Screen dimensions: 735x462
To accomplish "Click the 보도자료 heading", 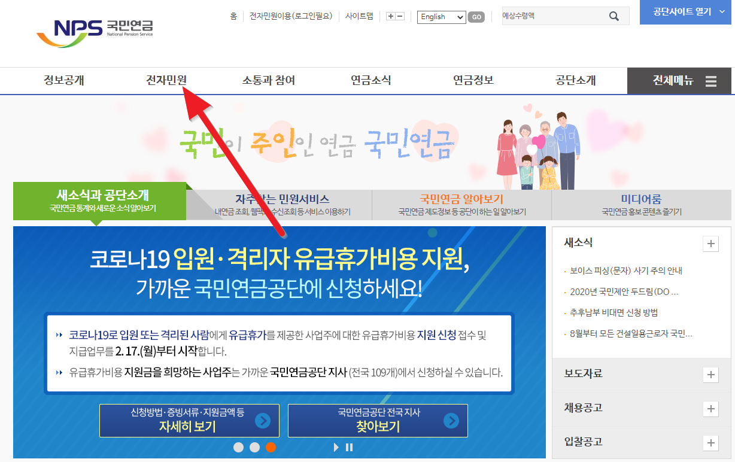I will pyautogui.click(x=583, y=373).
